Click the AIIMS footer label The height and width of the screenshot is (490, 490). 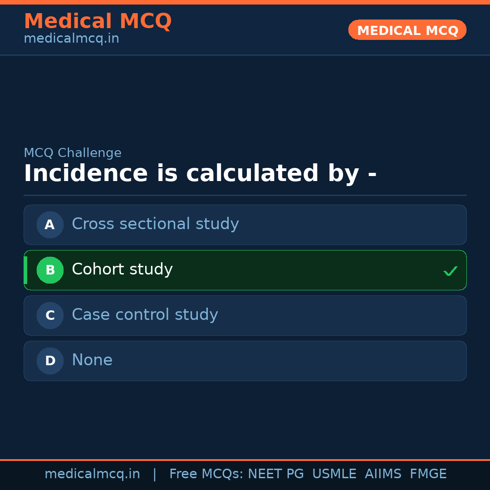point(383,474)
